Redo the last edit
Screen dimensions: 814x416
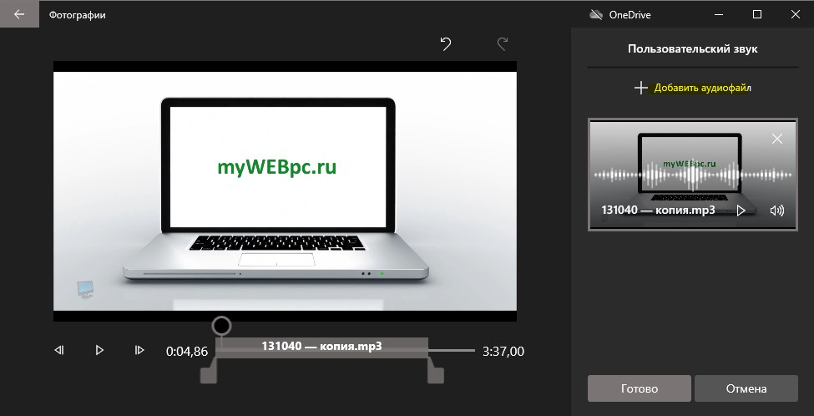[x=502, y=44]
